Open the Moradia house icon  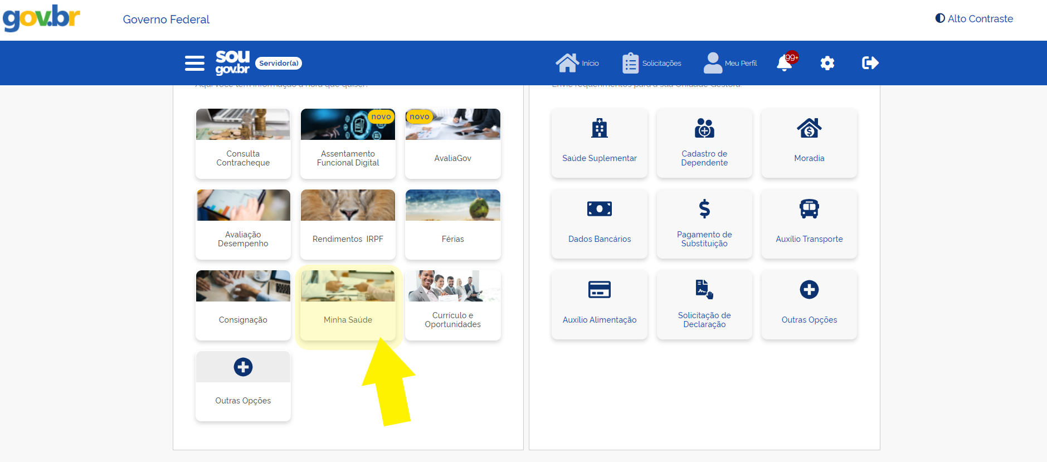[x=809, y=129]
